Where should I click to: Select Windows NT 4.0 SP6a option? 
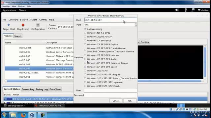(x=85, y=33)
